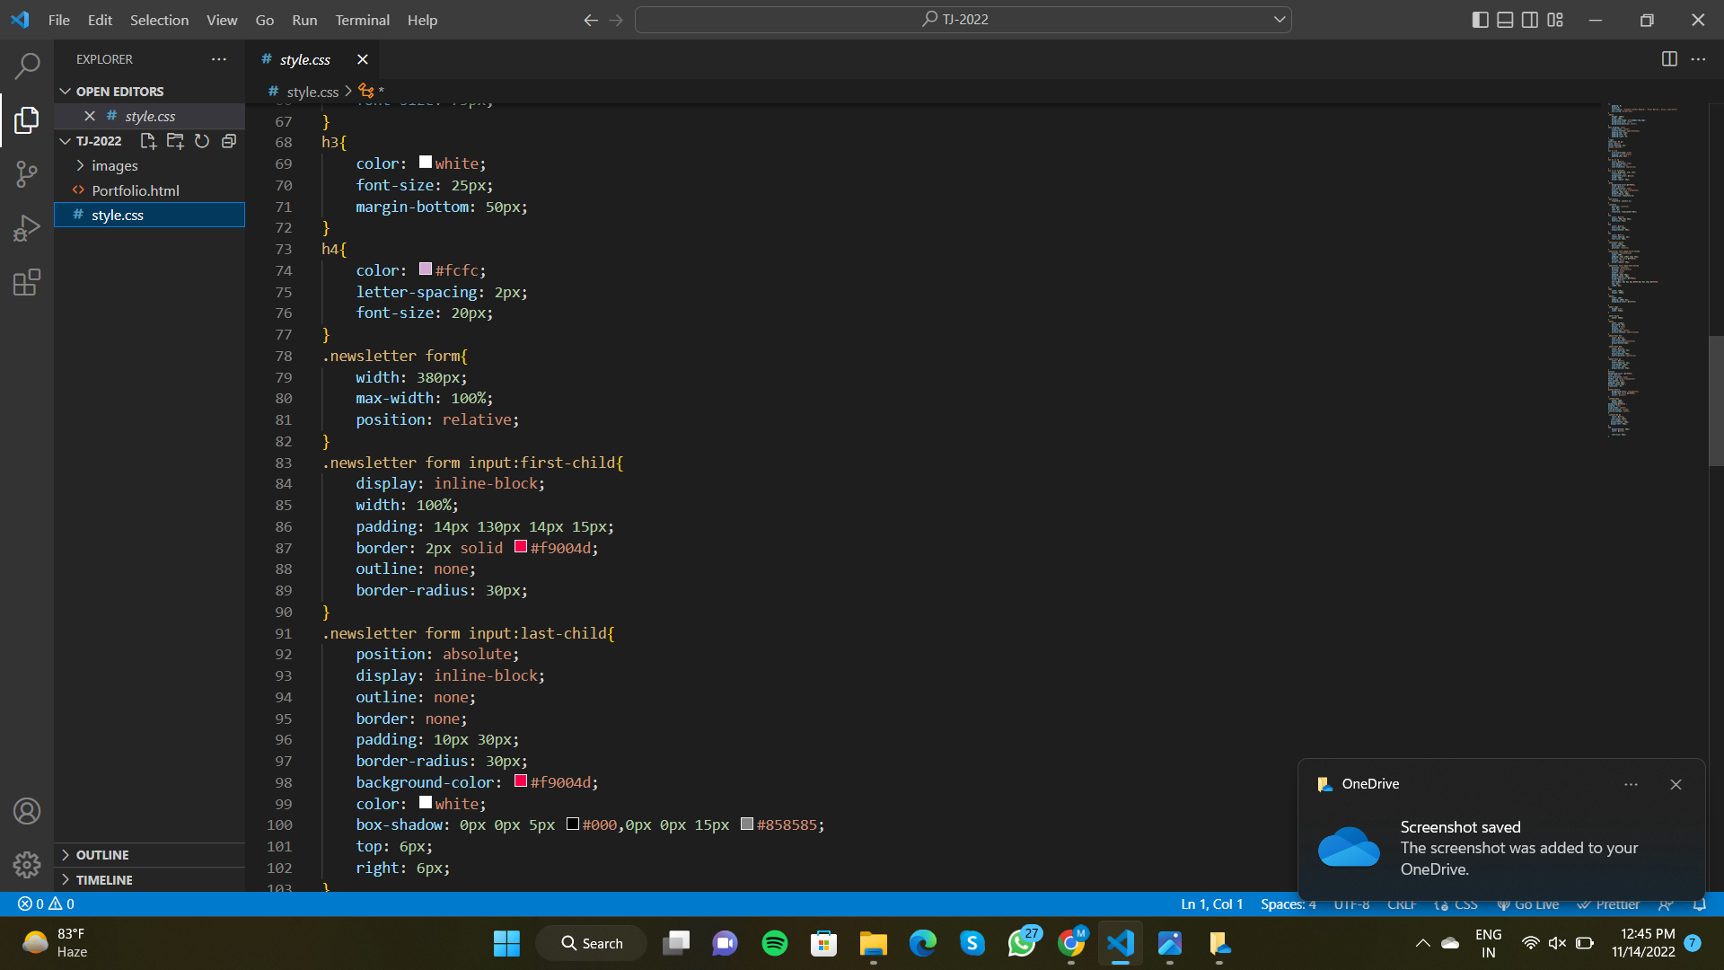Select the style.css editor tab
Screen dimensions: 1724x970
click(305, 59)
